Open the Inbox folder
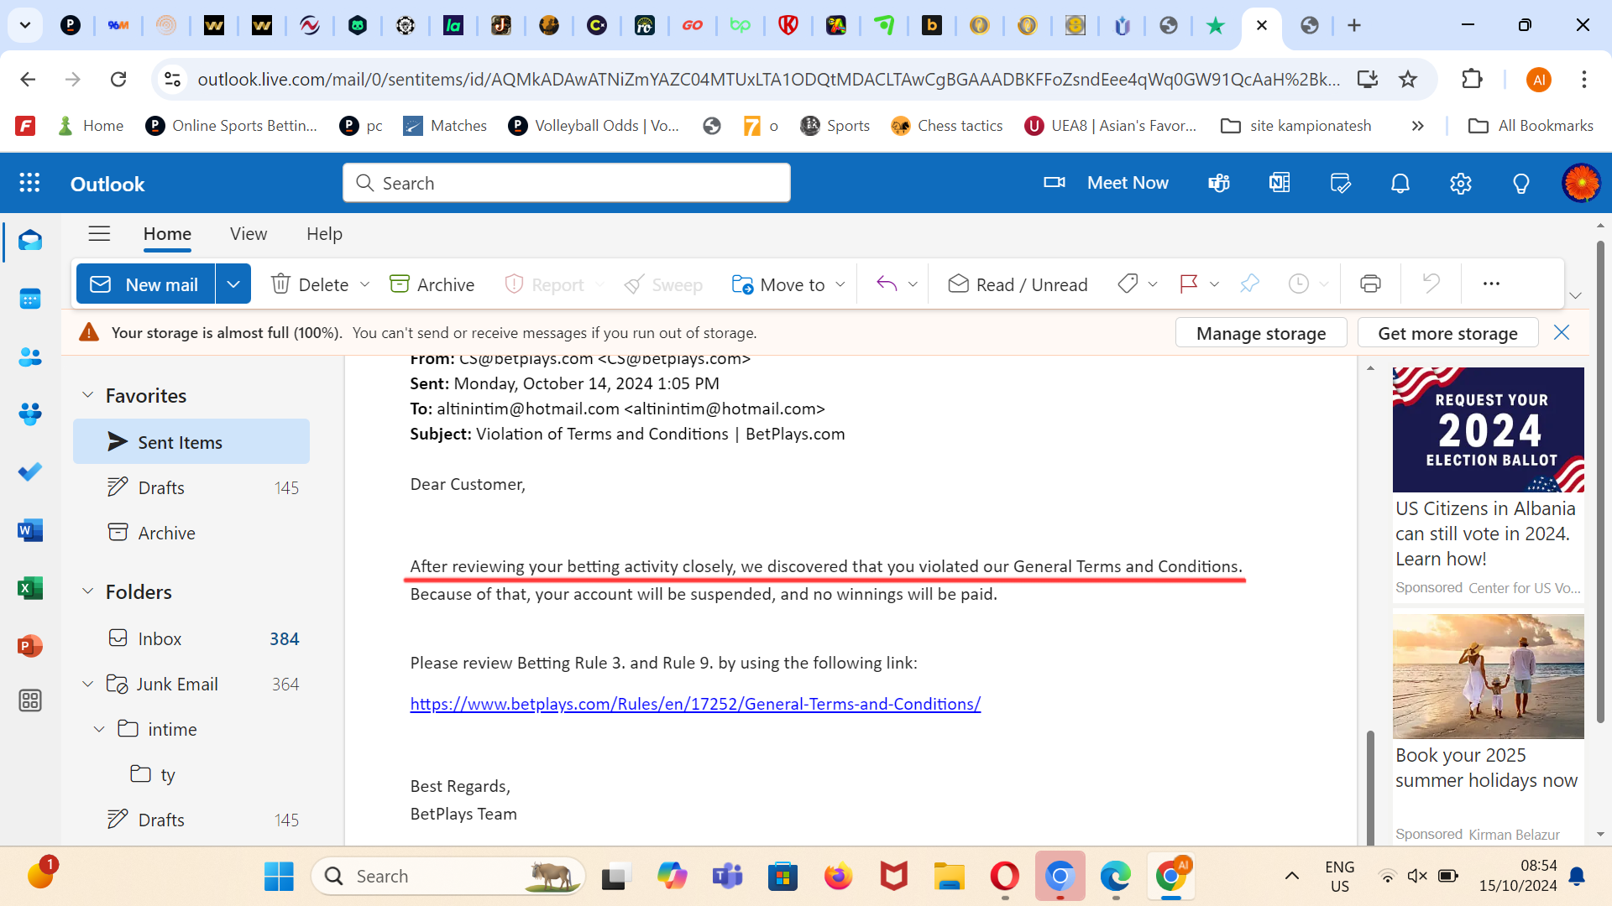1612x906 pixels. coord(191,638)
